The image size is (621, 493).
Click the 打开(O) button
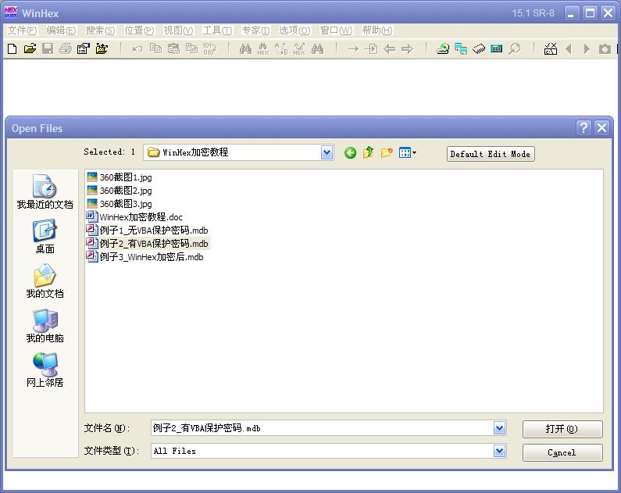point(562,429)
